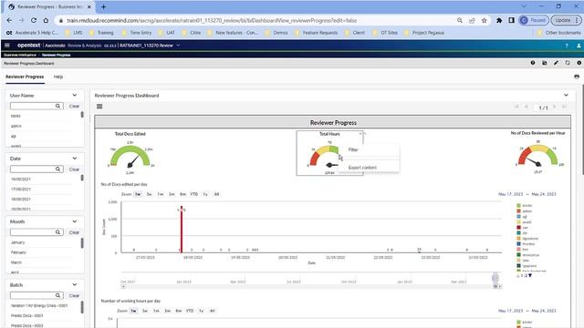Clear the Date filter

tap(74, 169)
